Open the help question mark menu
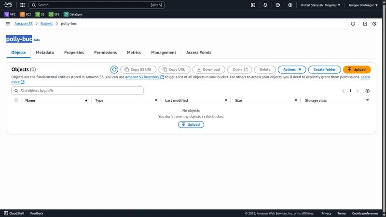386x217 pixels. [x=278, y=5]
